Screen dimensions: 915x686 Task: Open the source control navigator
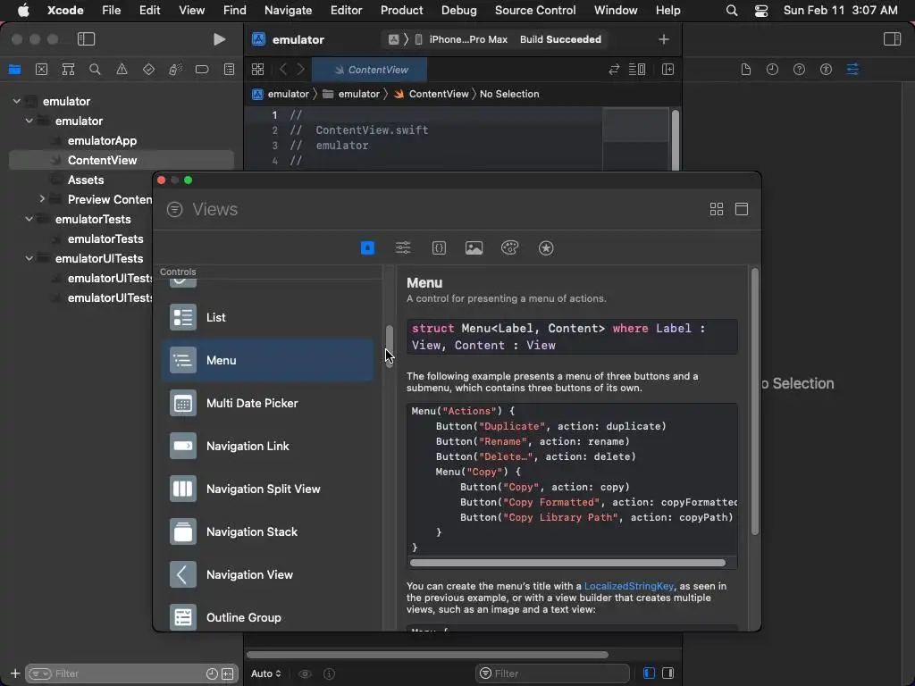pos(41,70)
